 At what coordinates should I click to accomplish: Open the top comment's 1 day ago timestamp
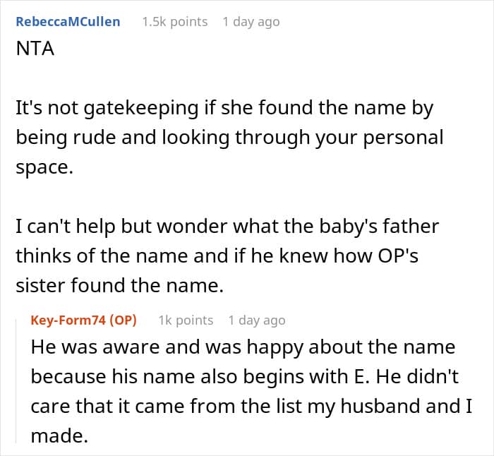[251, 22]
